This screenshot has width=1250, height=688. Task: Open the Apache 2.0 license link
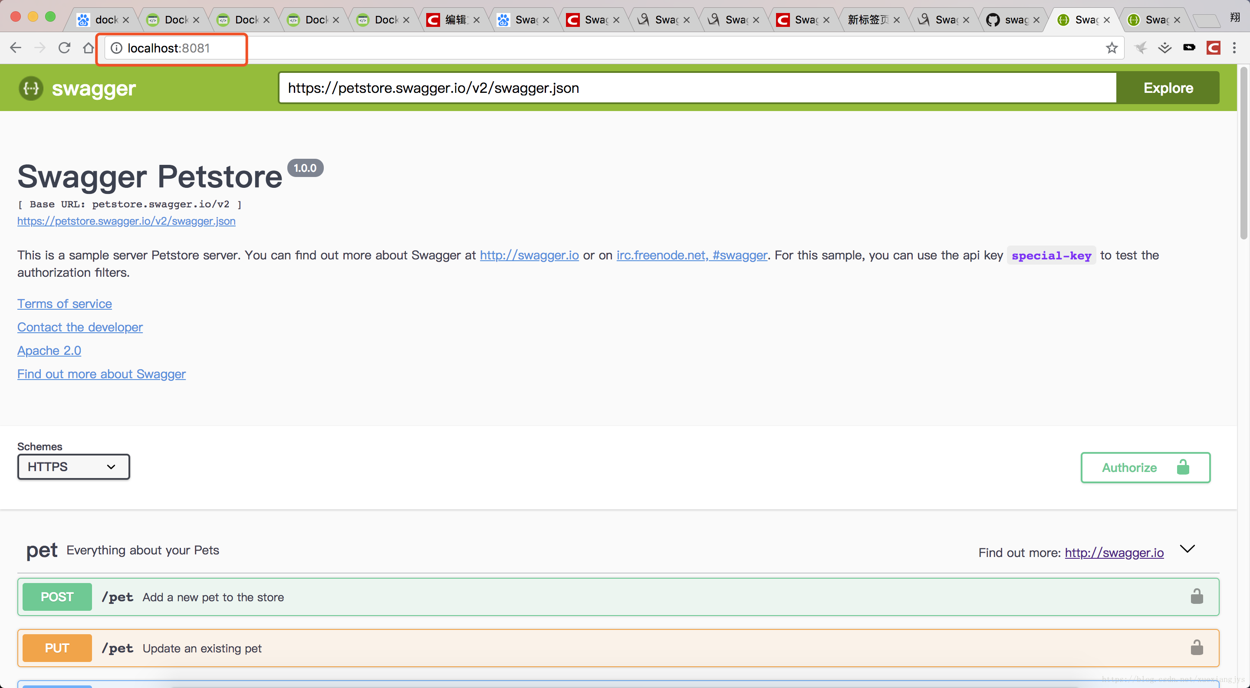tap(49, 351)
